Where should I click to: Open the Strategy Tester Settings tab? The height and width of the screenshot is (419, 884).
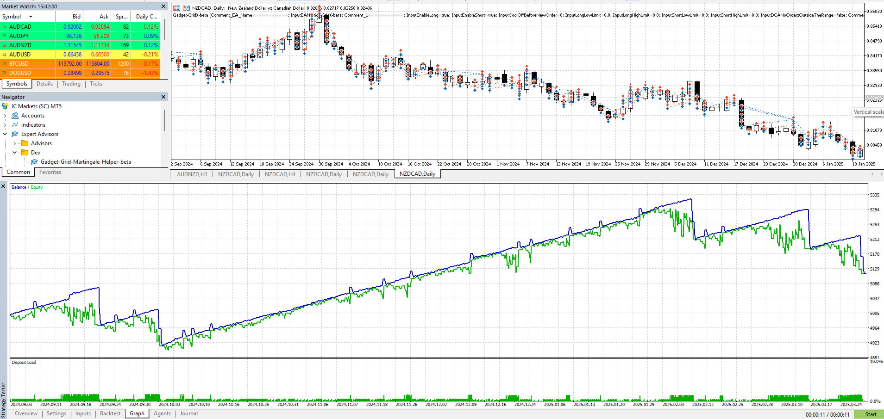tap(56, 414)
